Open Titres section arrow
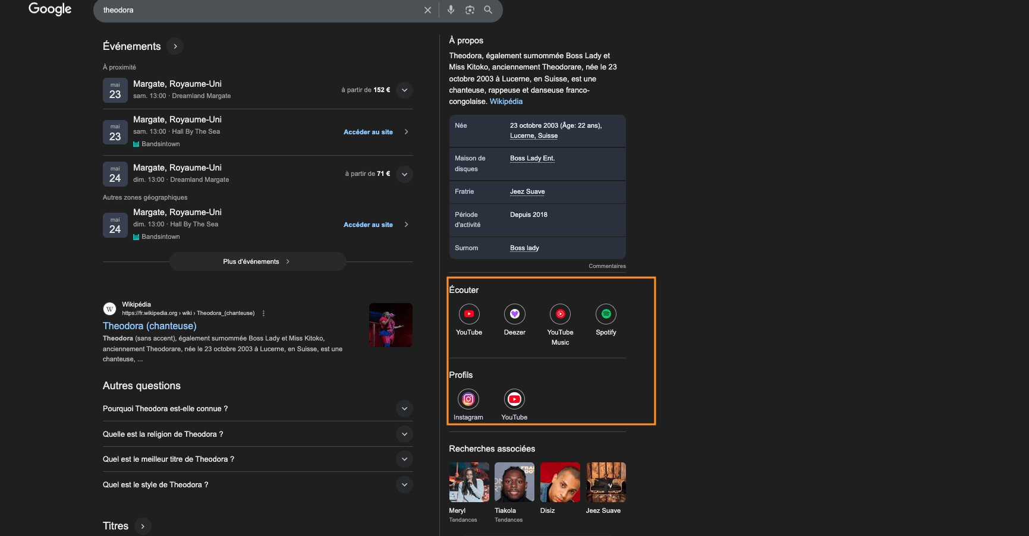The width and height of the screenshot is (1029, 536). [x=143, y=526]
